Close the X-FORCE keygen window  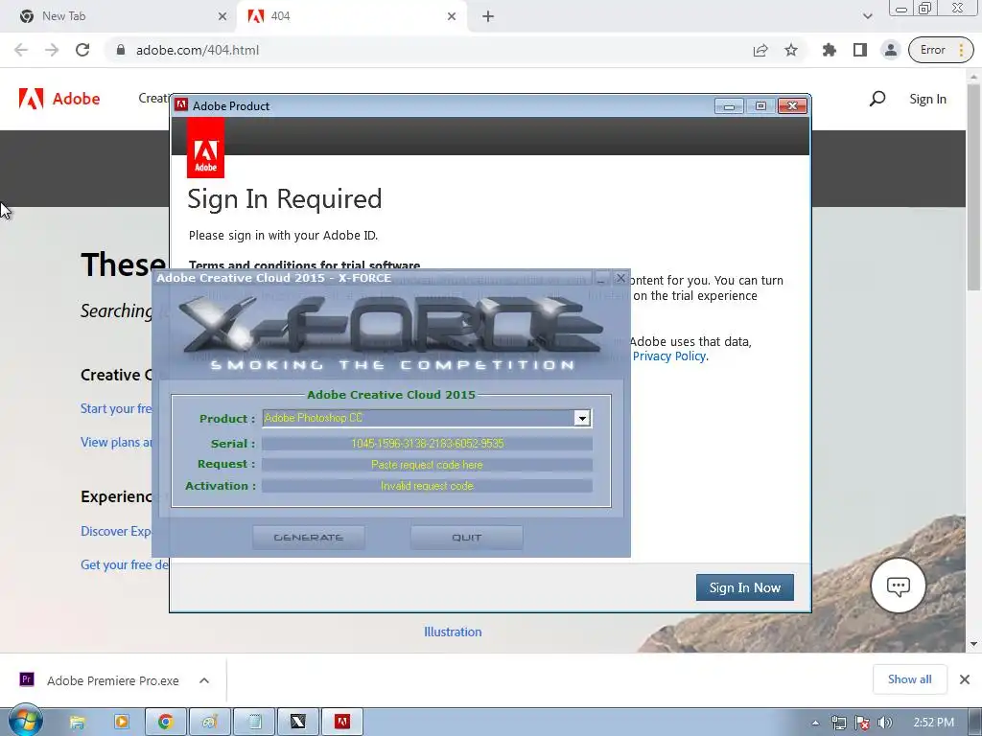tap(620, 278)
